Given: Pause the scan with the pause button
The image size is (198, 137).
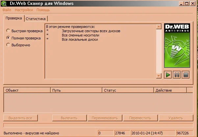Looking at the screenshot, I should click(177, 75).
